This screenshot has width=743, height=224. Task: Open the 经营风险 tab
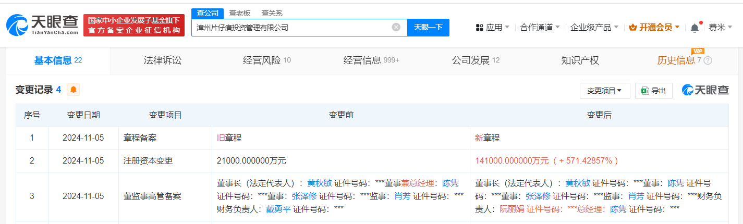point(267,60)
